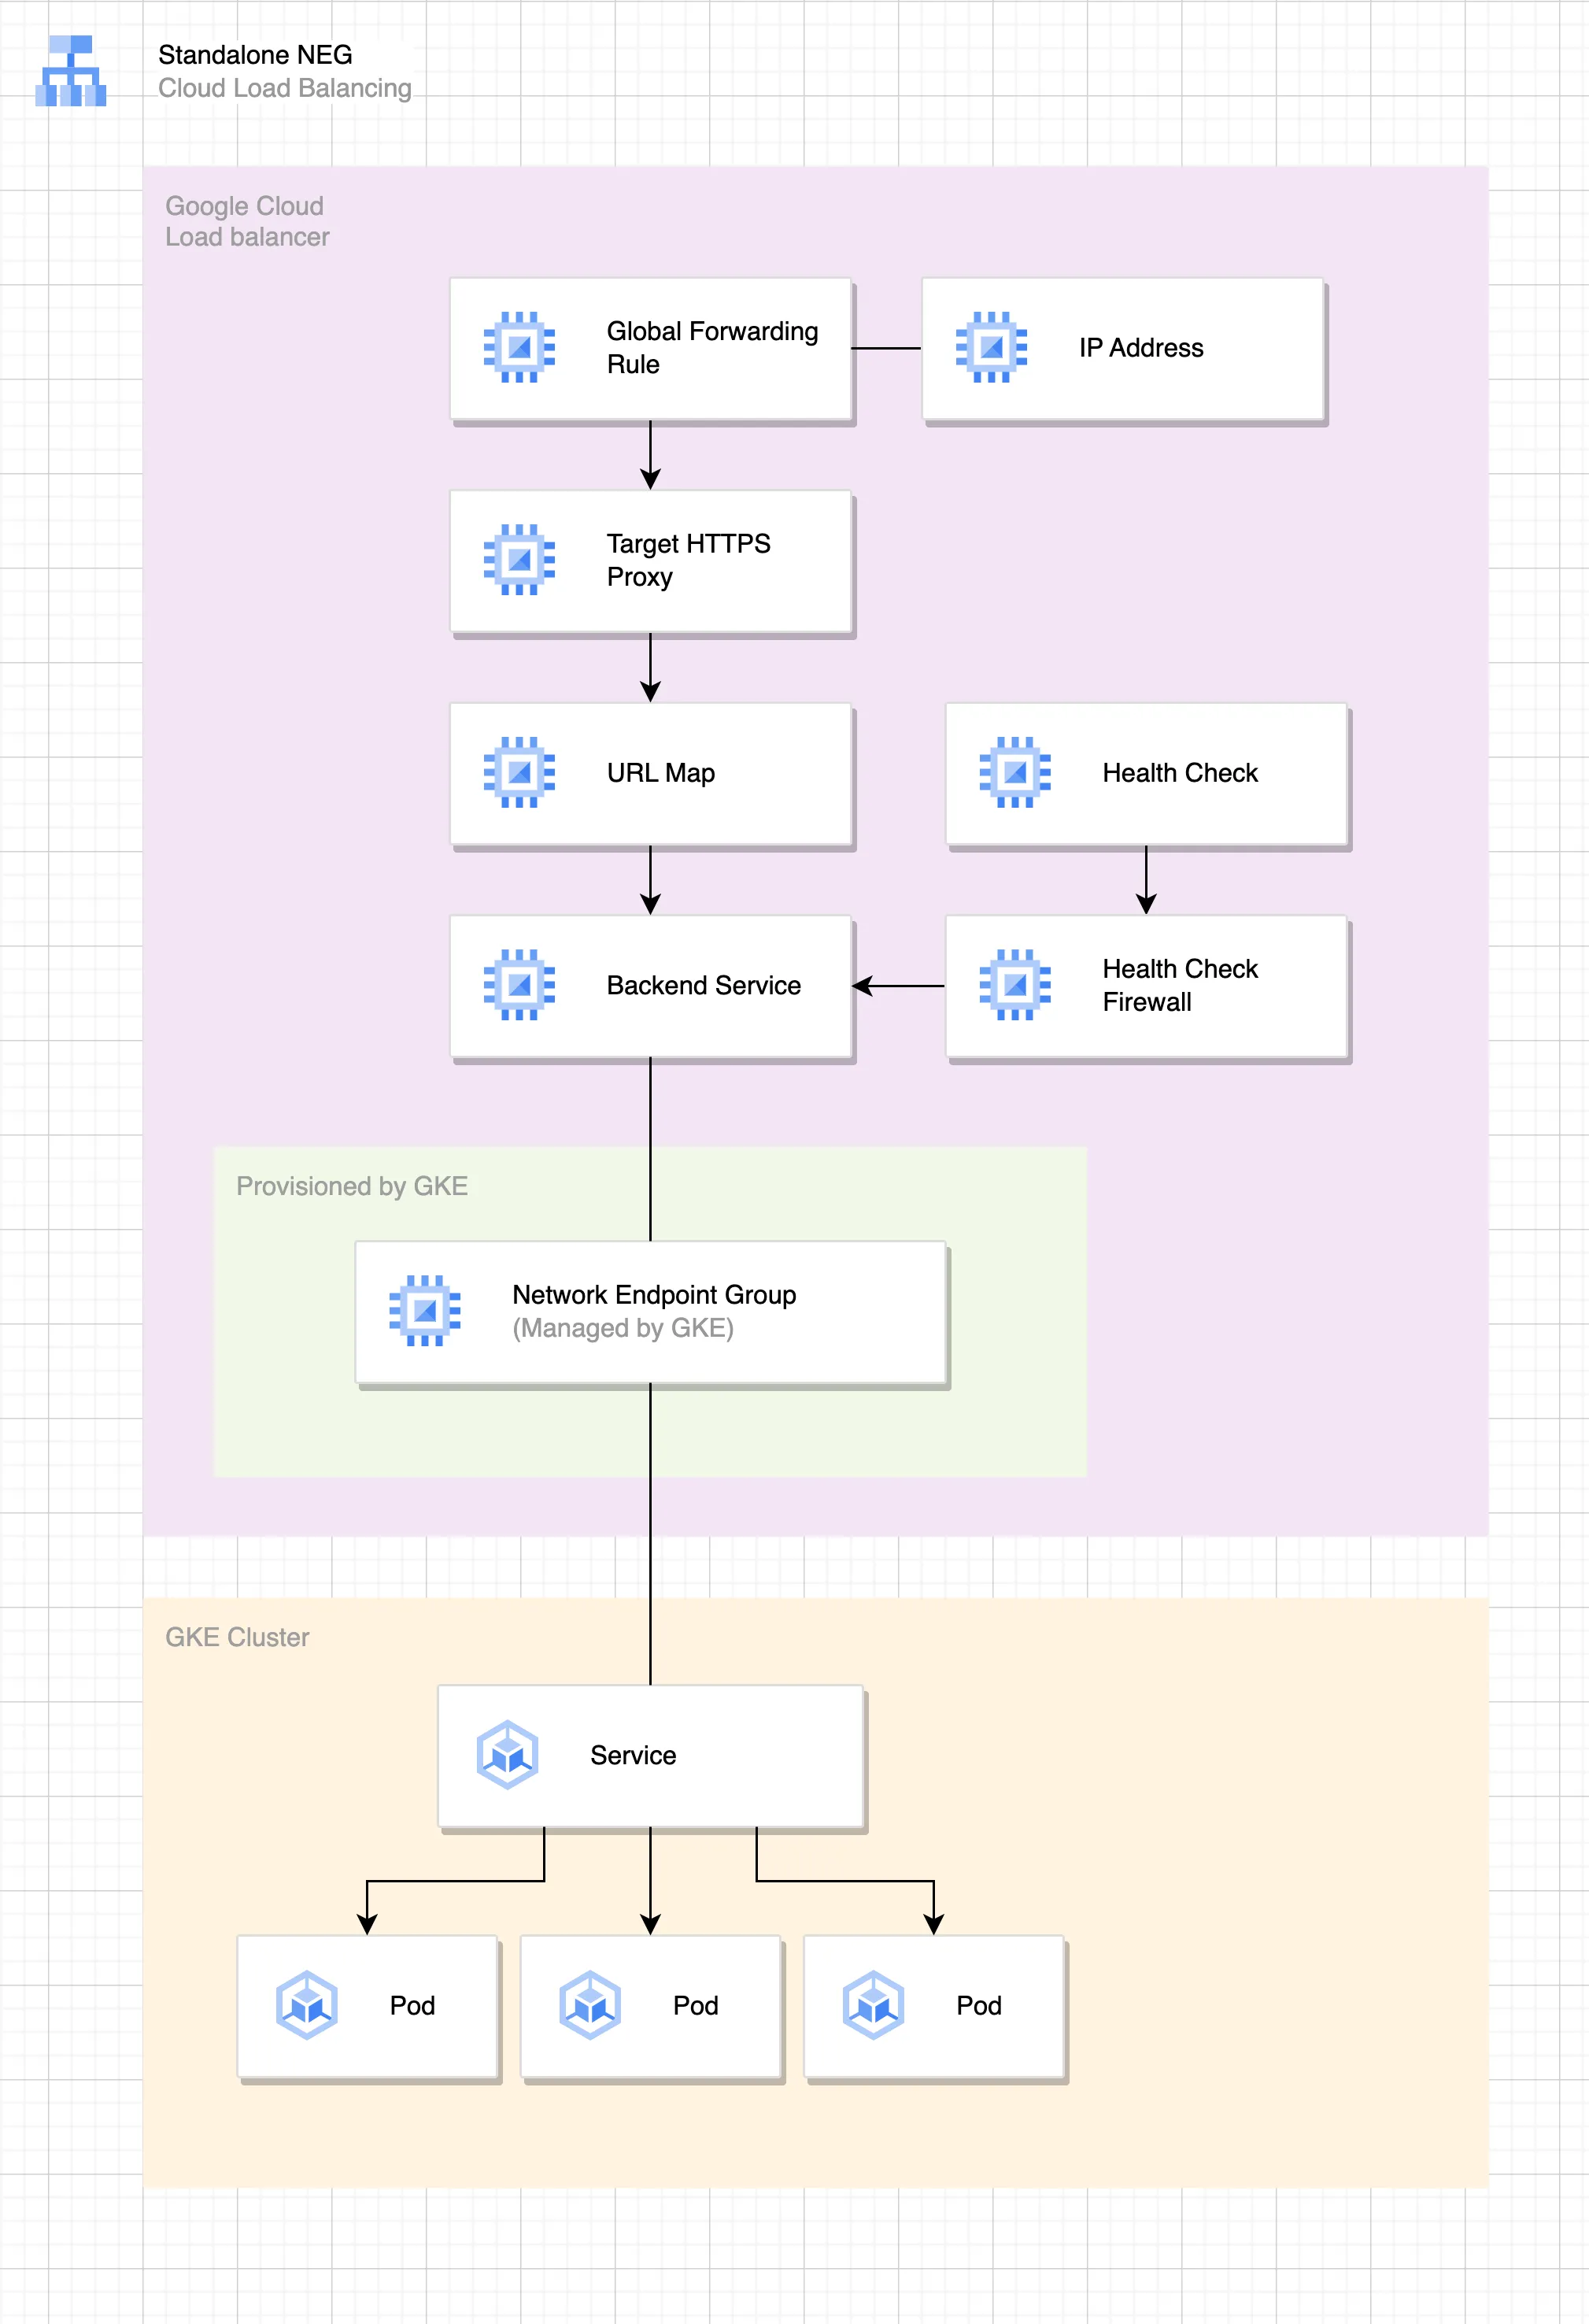This screenshot has height=2324, width=1589.
Task: Click the URL Map chip icon
Action: click(x=519, y=772)
